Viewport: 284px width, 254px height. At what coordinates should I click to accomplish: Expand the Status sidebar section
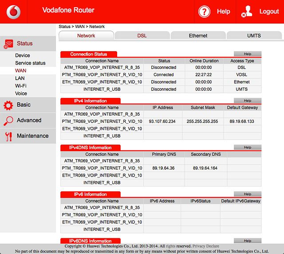coord(28,44)
